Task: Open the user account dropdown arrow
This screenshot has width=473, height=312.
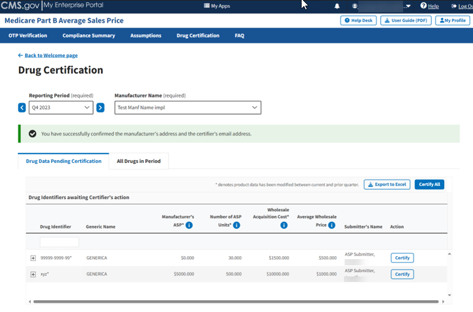Action: click(x=408, y=6)
